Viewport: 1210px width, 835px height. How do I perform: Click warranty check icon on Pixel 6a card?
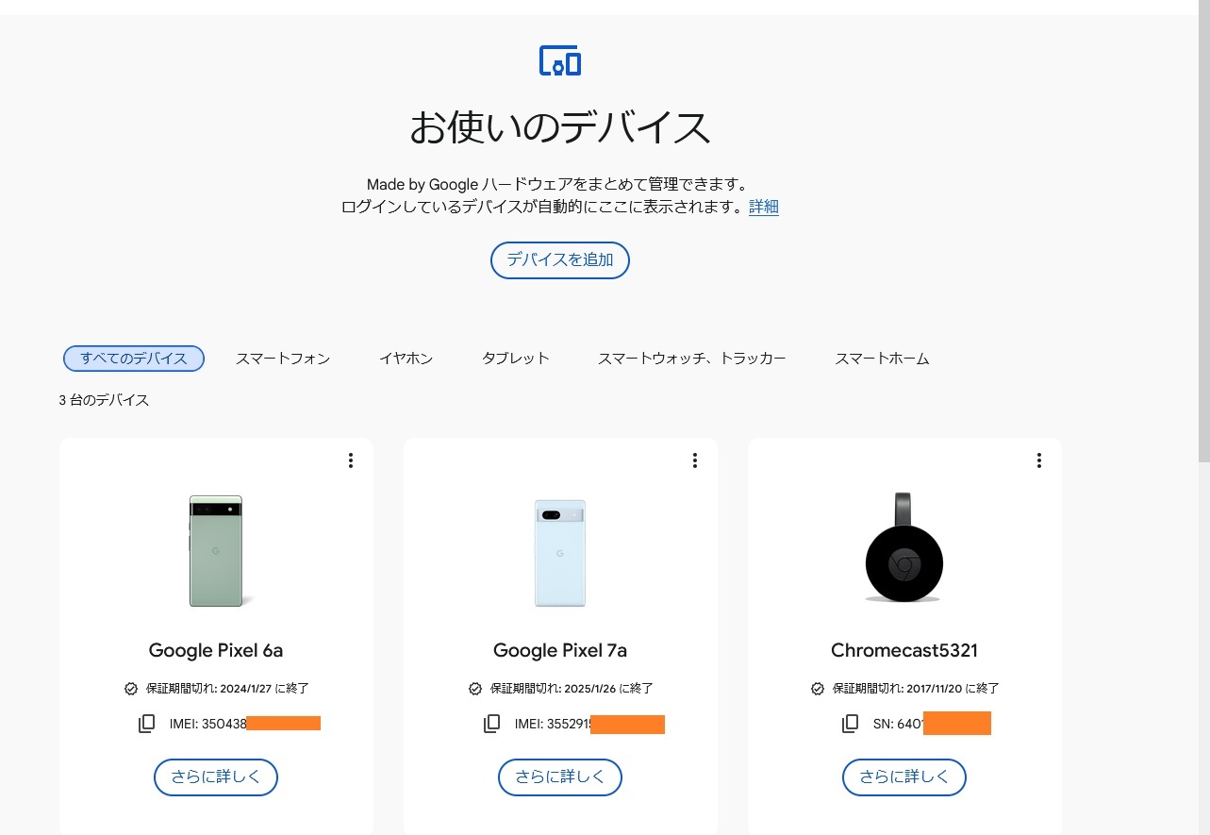(131, 689)
